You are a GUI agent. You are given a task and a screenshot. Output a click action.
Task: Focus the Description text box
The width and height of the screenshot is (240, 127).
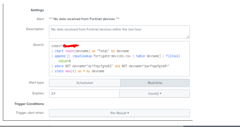tap(119, 32)
